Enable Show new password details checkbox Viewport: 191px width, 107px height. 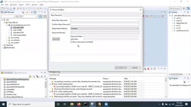tap(71, 42)
